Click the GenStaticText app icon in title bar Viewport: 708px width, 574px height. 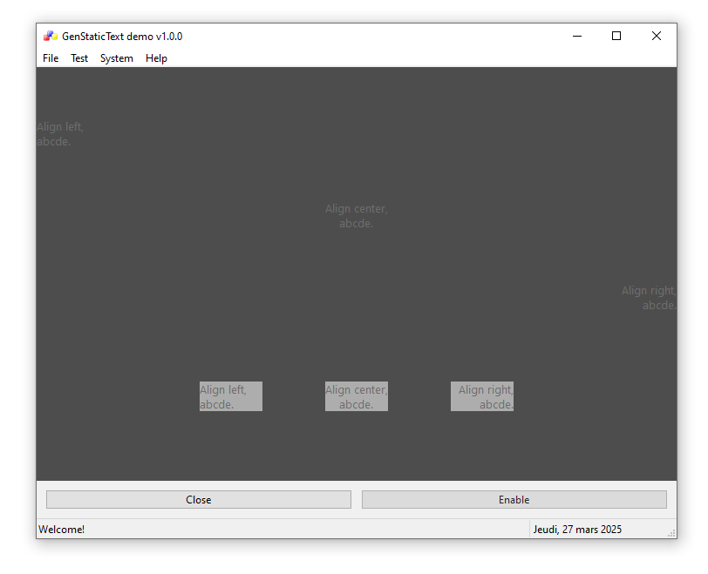tap(50, 37)
